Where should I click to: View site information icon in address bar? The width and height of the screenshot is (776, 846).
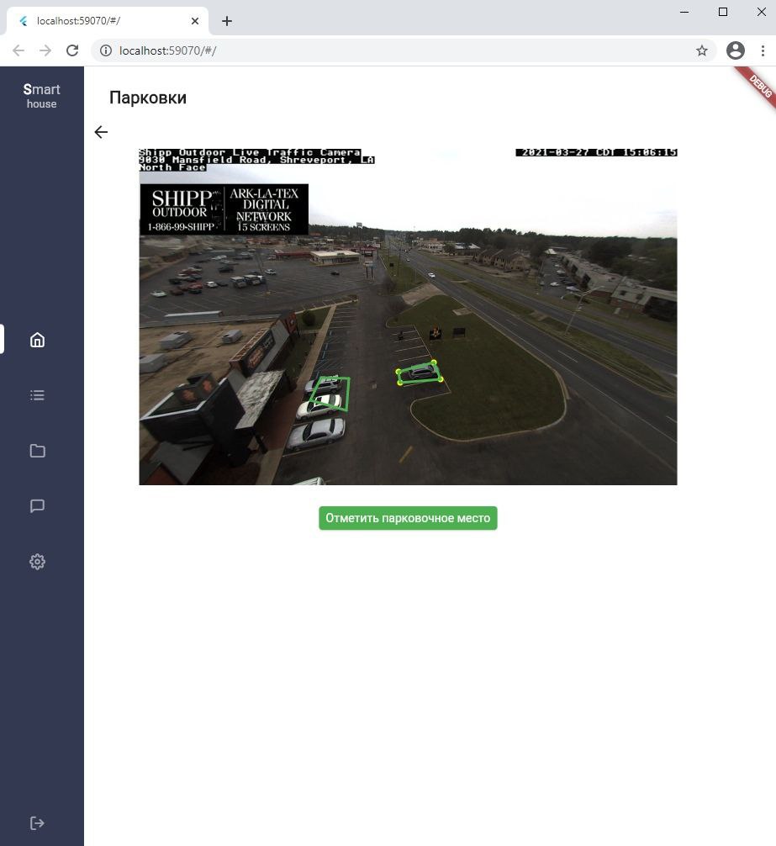[106, 50]
